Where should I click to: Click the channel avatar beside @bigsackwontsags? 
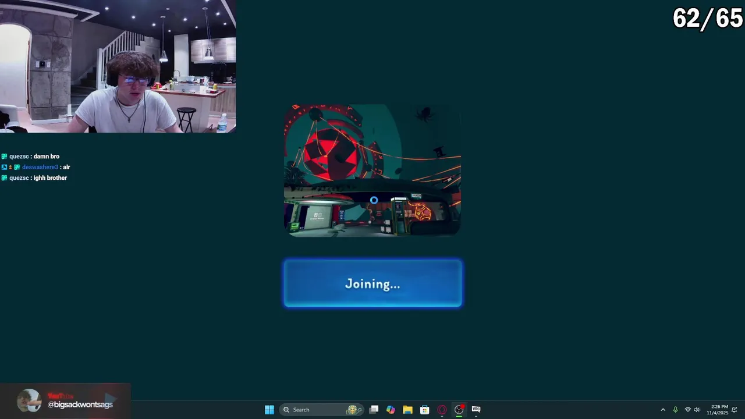pyautogui.click(x=29, y=400)
